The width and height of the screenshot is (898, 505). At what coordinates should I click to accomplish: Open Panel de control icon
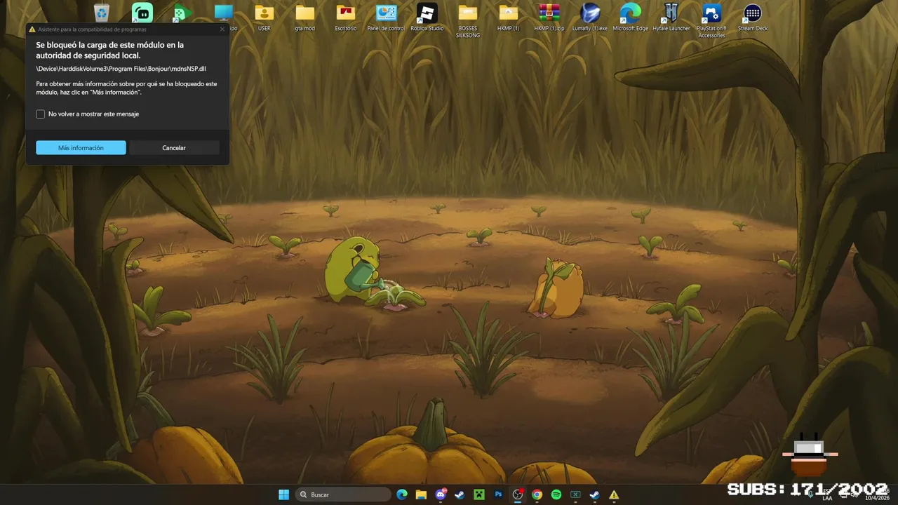386,18
